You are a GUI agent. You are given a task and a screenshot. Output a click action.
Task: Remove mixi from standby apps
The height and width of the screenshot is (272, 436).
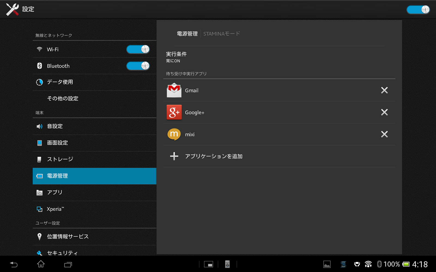pyautogui.click(x=384, y=134)
